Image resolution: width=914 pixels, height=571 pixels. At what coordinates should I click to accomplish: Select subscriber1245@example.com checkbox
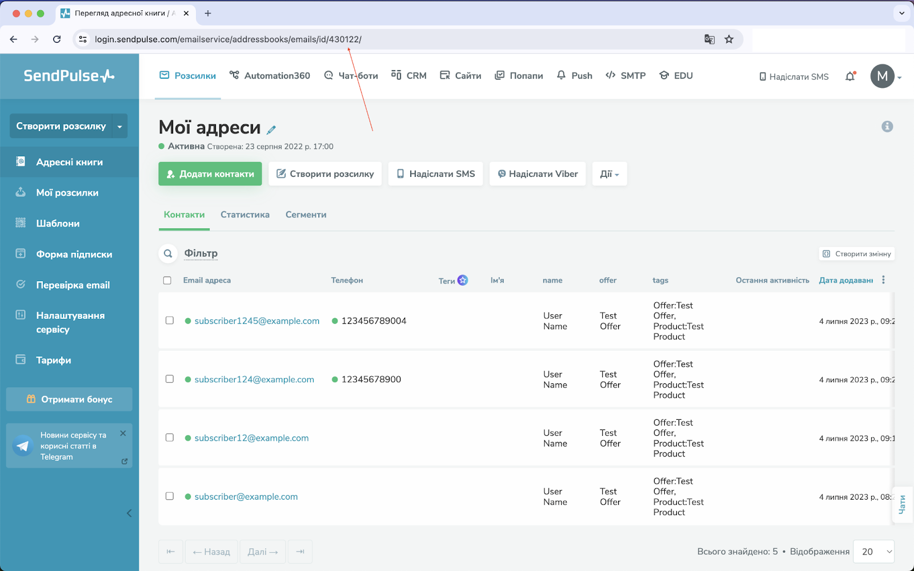coord(170,320)
